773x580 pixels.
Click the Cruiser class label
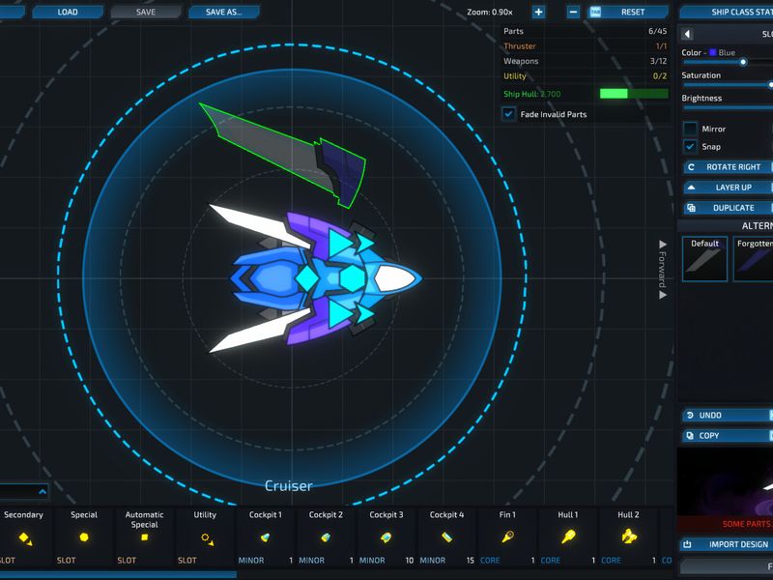point(288,486)
